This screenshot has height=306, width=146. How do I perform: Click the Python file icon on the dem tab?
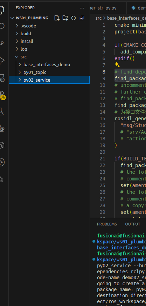pos(133,8)
